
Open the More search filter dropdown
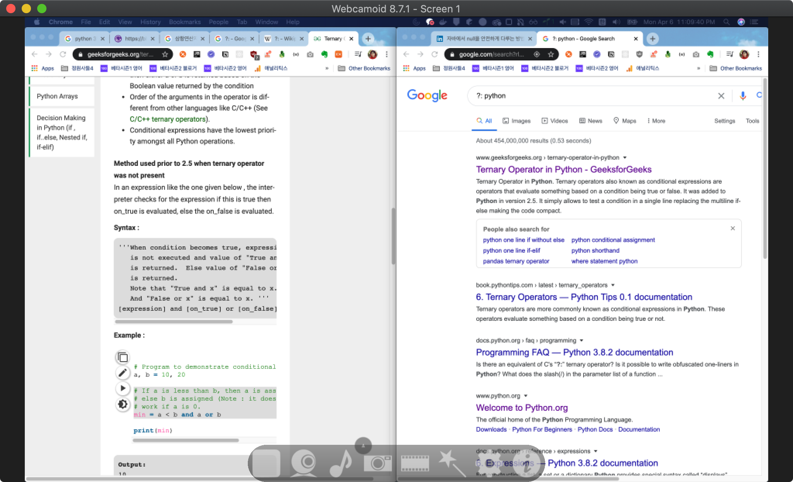(656, 121)
